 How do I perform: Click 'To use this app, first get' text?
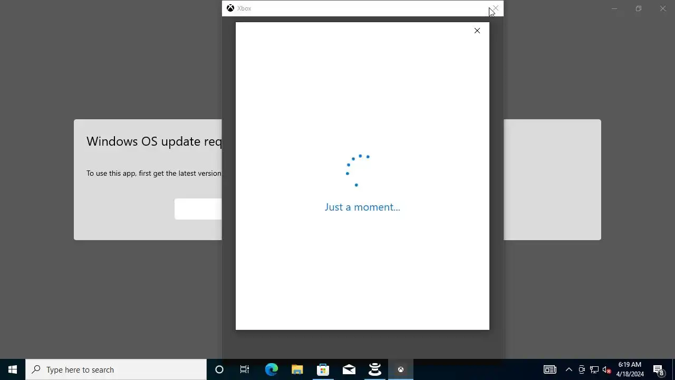(154, 173)
